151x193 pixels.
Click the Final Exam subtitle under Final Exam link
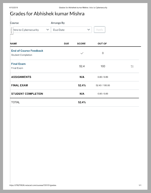pos(17,68)
